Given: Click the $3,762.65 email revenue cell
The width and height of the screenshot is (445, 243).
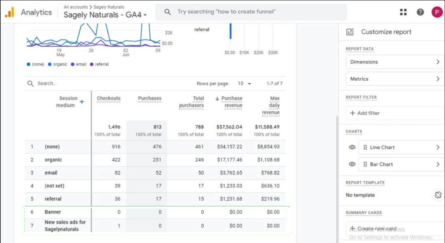Looking at the screenshot, I should [231, 173].
